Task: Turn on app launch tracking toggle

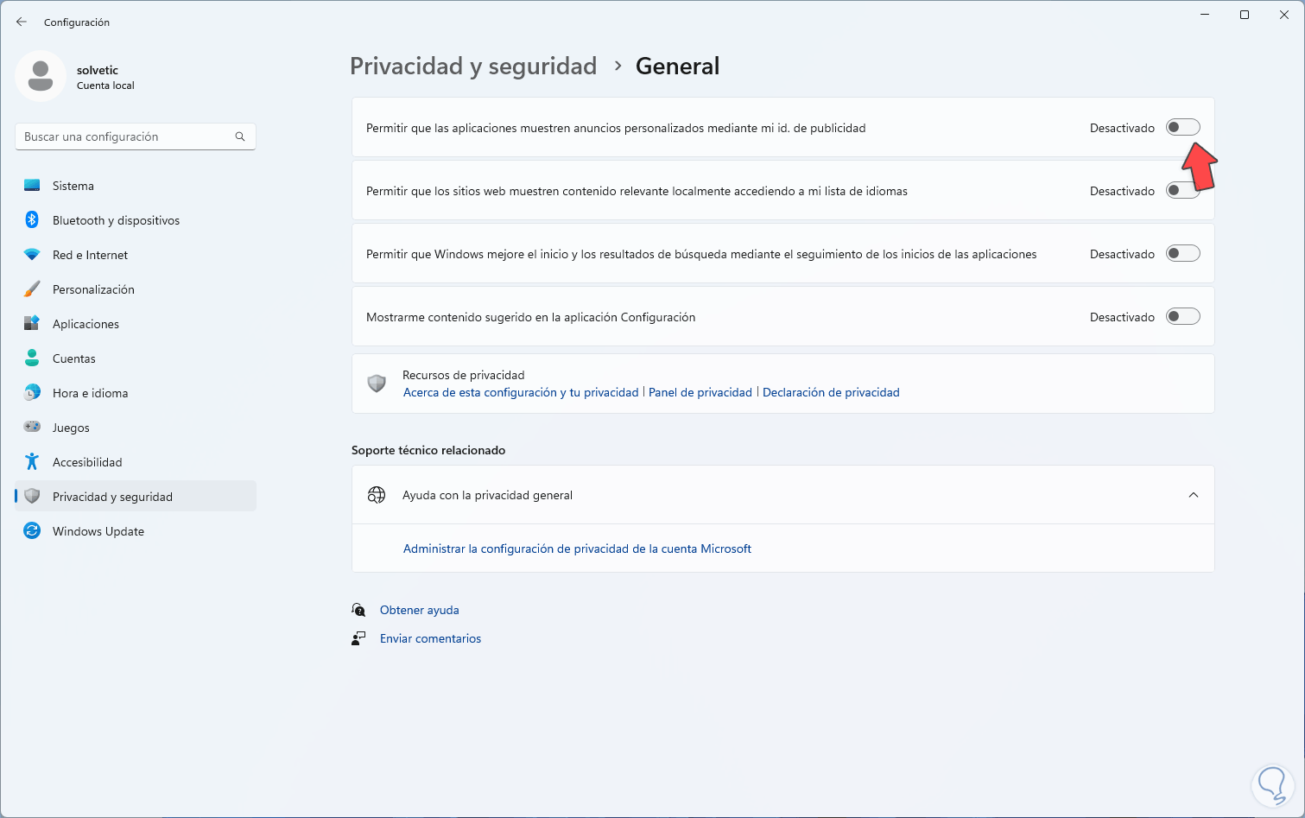Action: coord(1182,254)
